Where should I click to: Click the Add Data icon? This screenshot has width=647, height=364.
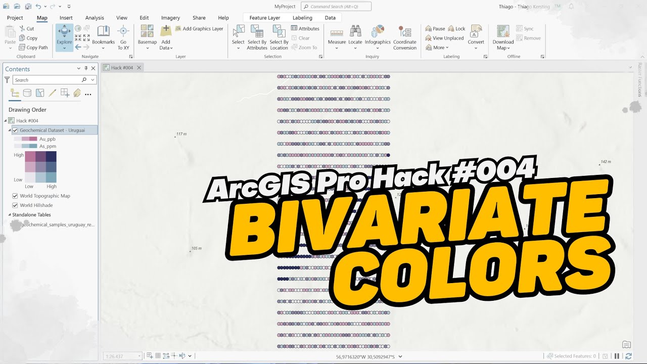[166, 31]
